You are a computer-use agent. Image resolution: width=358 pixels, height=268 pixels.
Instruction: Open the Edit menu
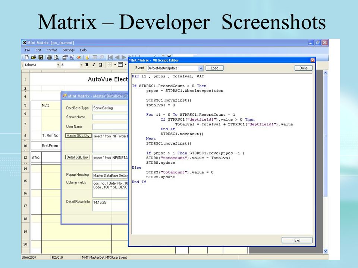coord(38,50)
